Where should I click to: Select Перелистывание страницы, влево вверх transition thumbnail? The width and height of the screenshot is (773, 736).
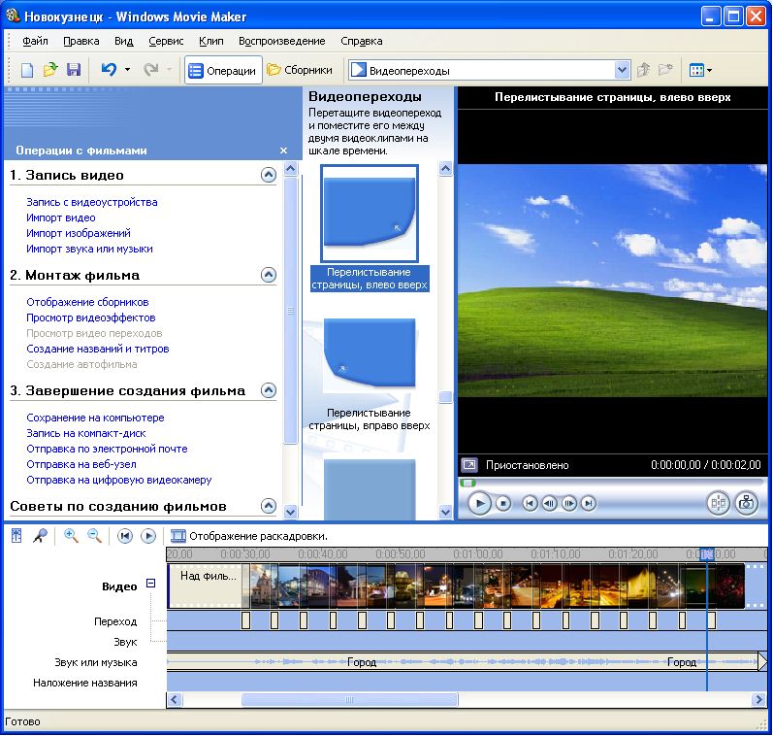pyautogui.click(x=370, y=214)
